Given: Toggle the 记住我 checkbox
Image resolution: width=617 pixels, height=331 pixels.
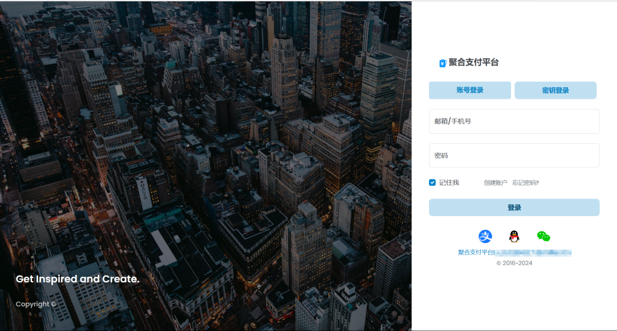Looking at the screenshot, I should [x=433, y=182].
